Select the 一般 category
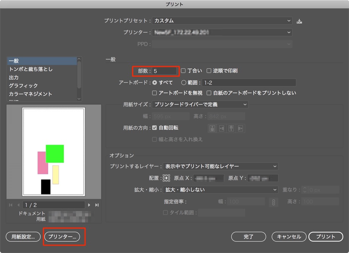349x253 pixels. [42, 61]
